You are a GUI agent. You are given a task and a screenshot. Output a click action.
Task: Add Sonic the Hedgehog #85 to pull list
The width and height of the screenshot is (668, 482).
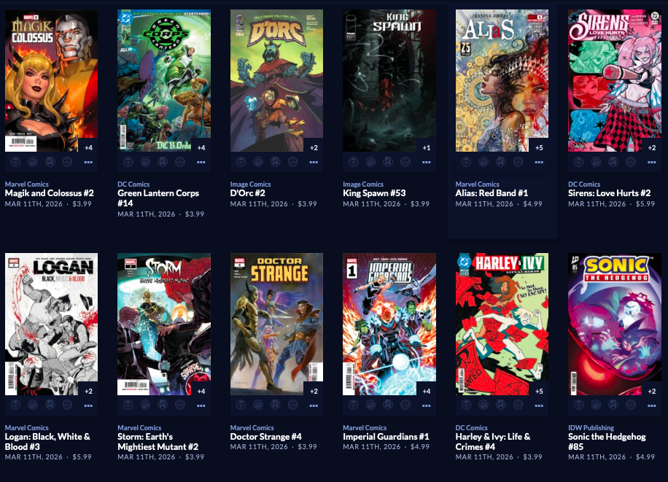coord(578,405)
